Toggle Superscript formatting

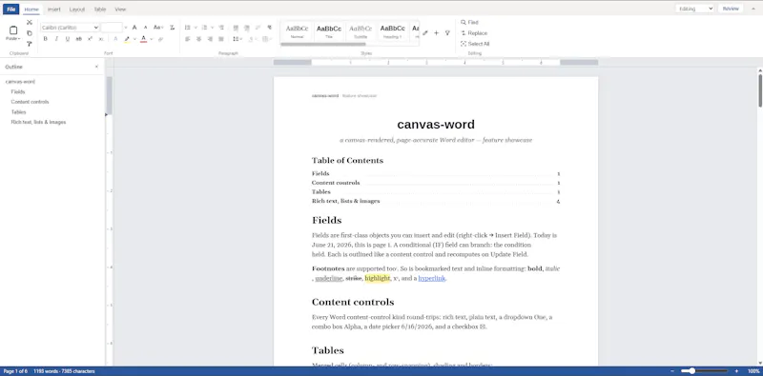(90, 39)
